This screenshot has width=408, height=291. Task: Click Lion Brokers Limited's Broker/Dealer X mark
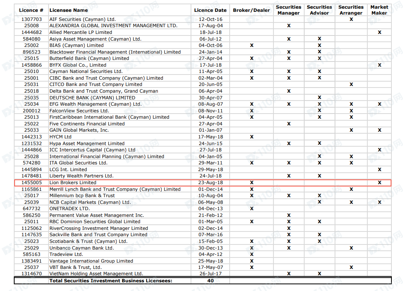[x=252, y=183]
